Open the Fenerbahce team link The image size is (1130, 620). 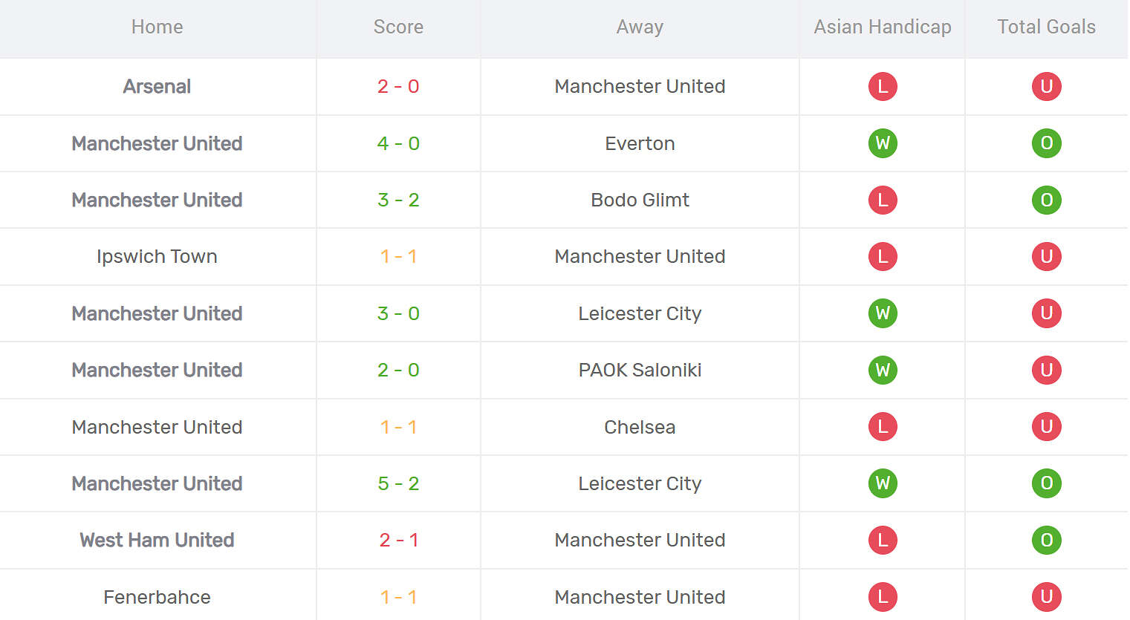click(x=157, y=597)
